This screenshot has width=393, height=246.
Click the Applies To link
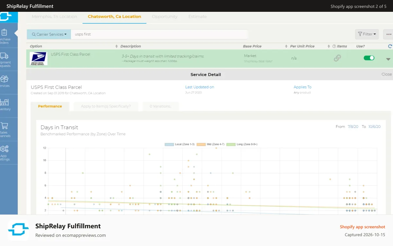click(x=303, y=87)
